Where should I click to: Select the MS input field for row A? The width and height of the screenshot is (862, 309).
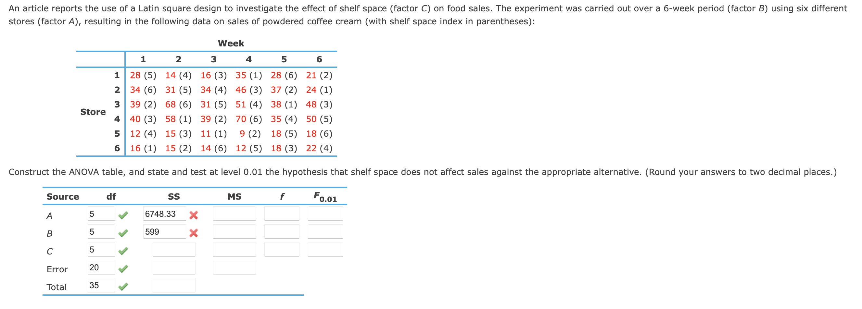[234, 213]
